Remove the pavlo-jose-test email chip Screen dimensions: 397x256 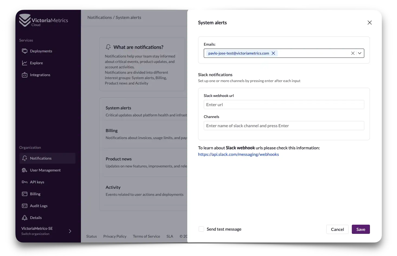[x=273, y=53]
